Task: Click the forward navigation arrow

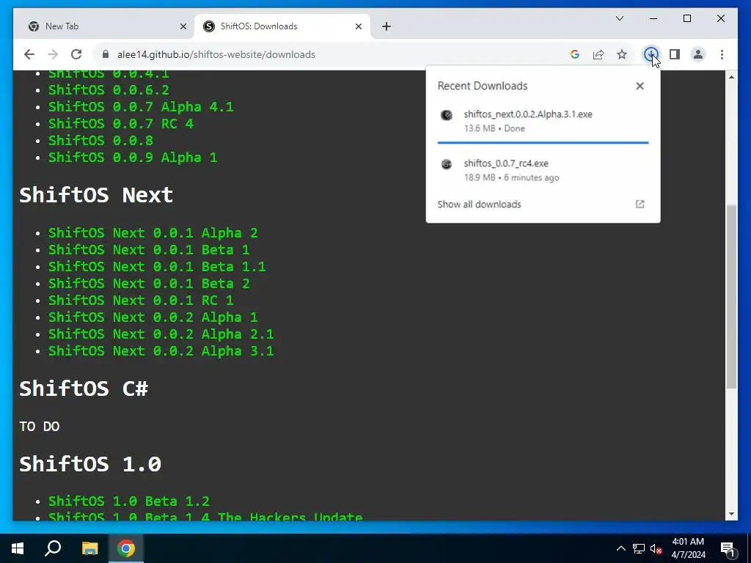Action: (x=53, y=54)
